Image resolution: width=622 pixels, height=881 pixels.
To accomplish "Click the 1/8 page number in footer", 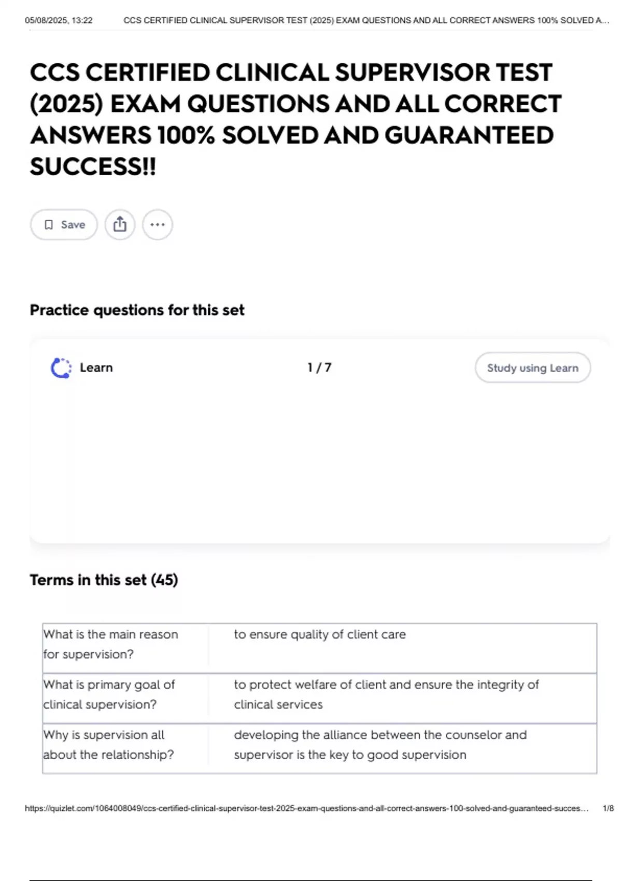I will [608, 808].
